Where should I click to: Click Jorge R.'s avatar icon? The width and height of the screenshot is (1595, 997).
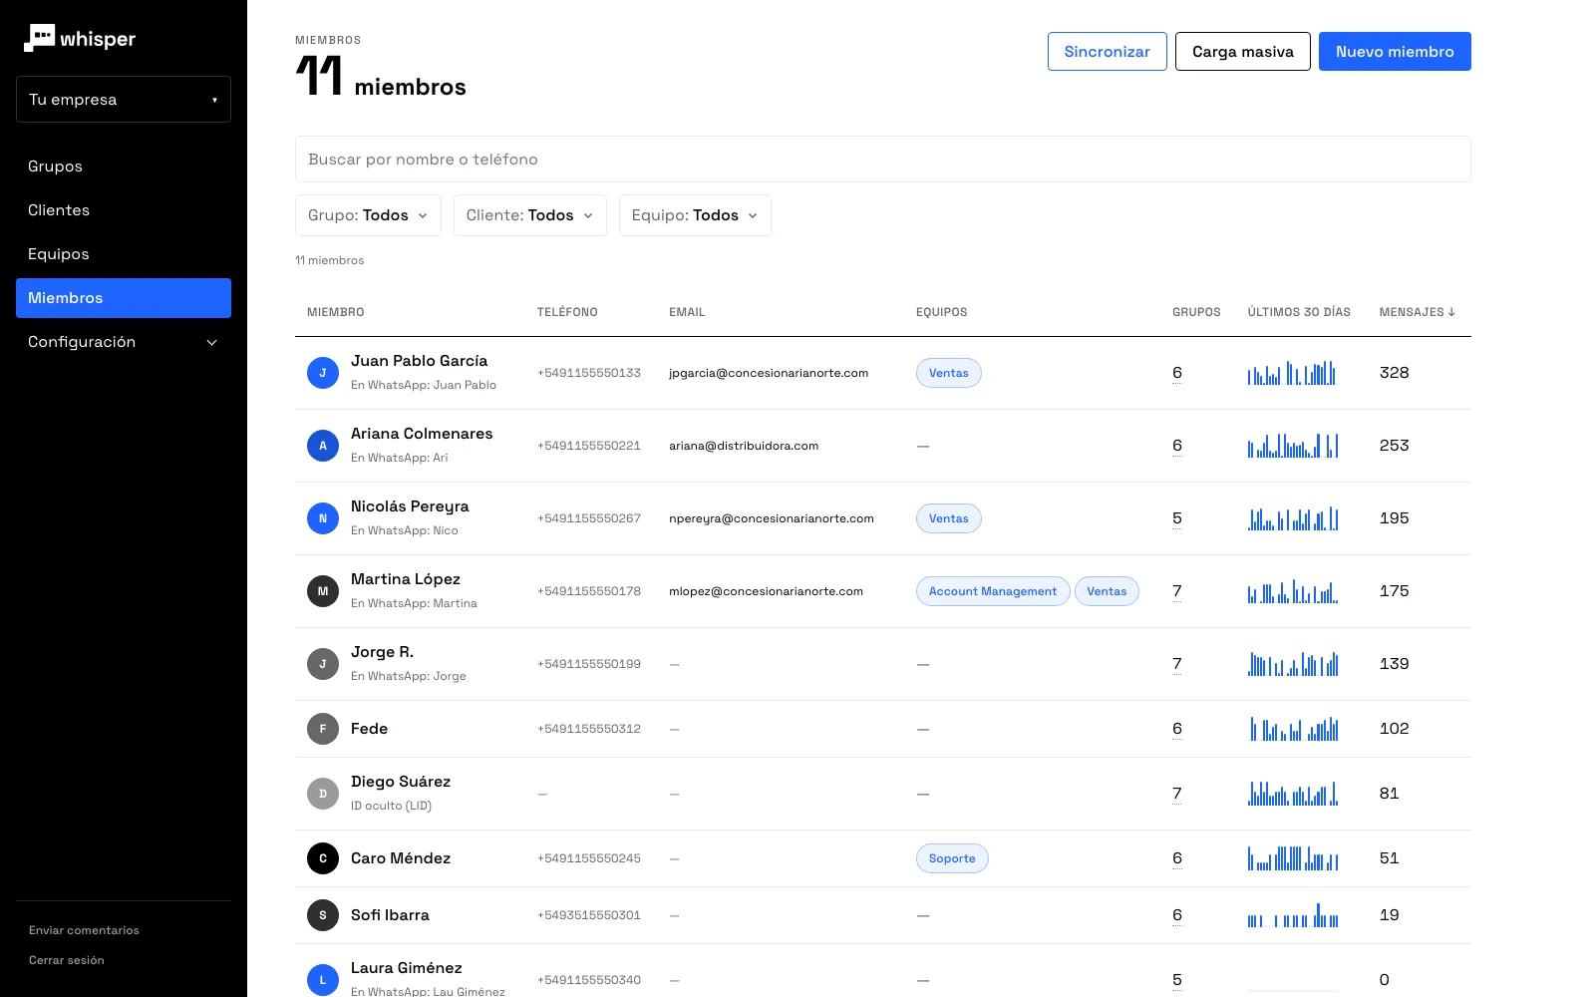click(323, 664)
